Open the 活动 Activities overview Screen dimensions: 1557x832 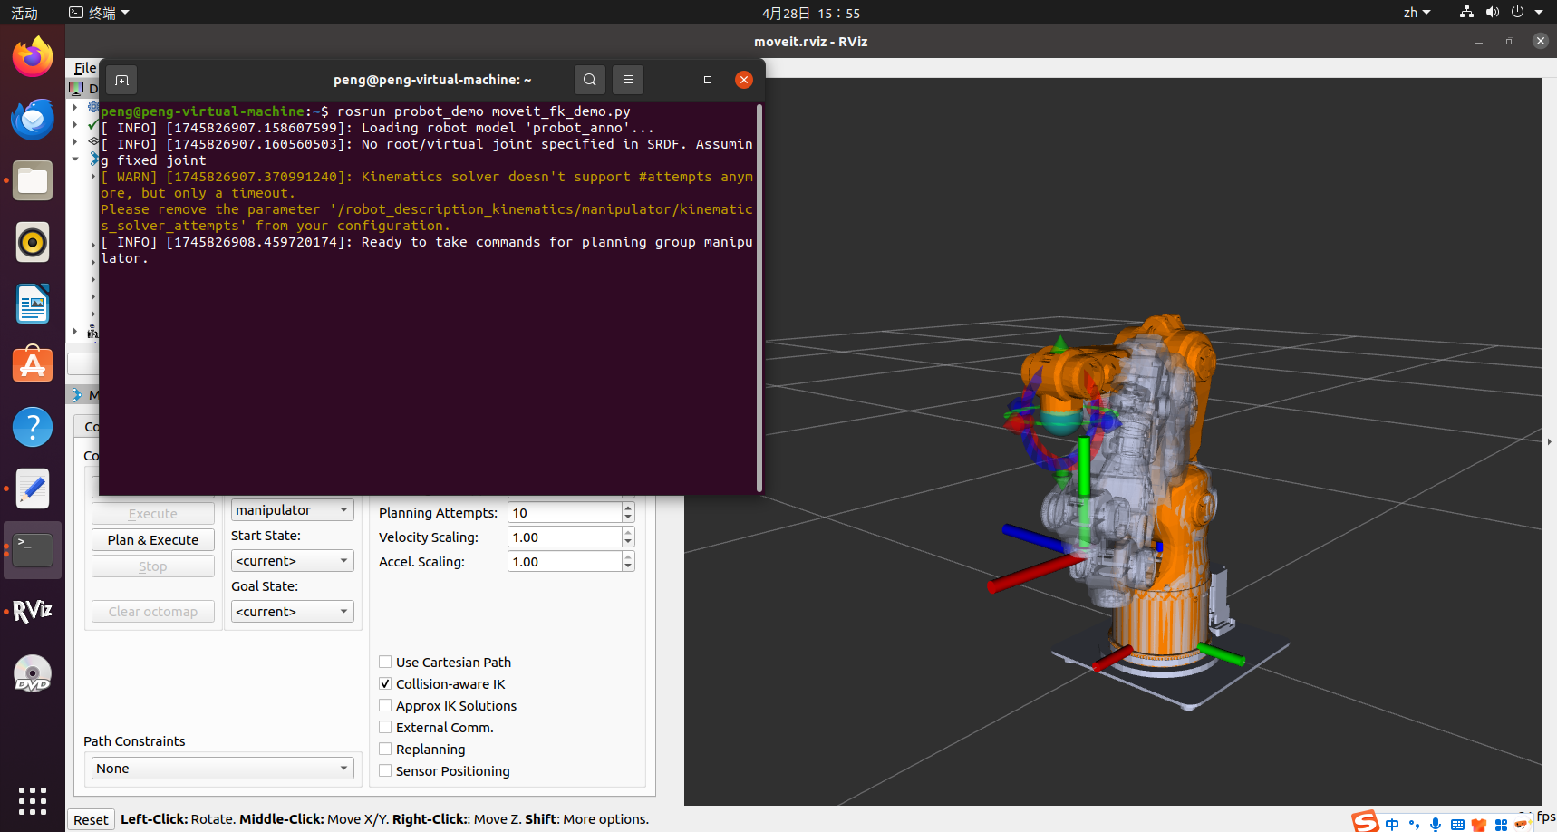tap(24, 13)
